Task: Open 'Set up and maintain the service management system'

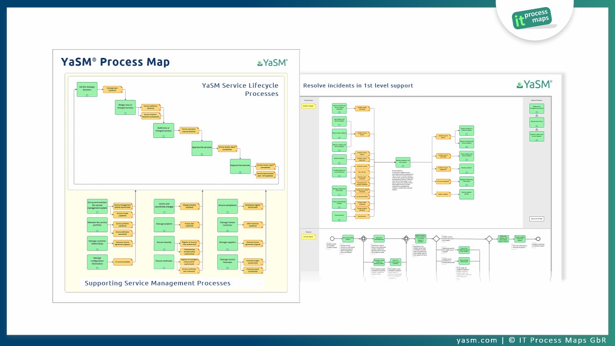Action: [97, 206]
